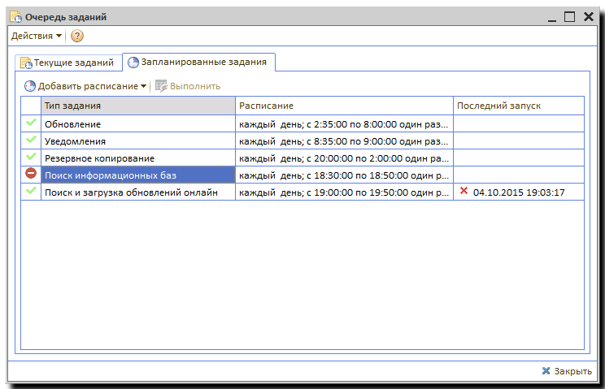Click green checkmark status for Обновление row
The height and width of the screenshot is (389, 605).
31,123
